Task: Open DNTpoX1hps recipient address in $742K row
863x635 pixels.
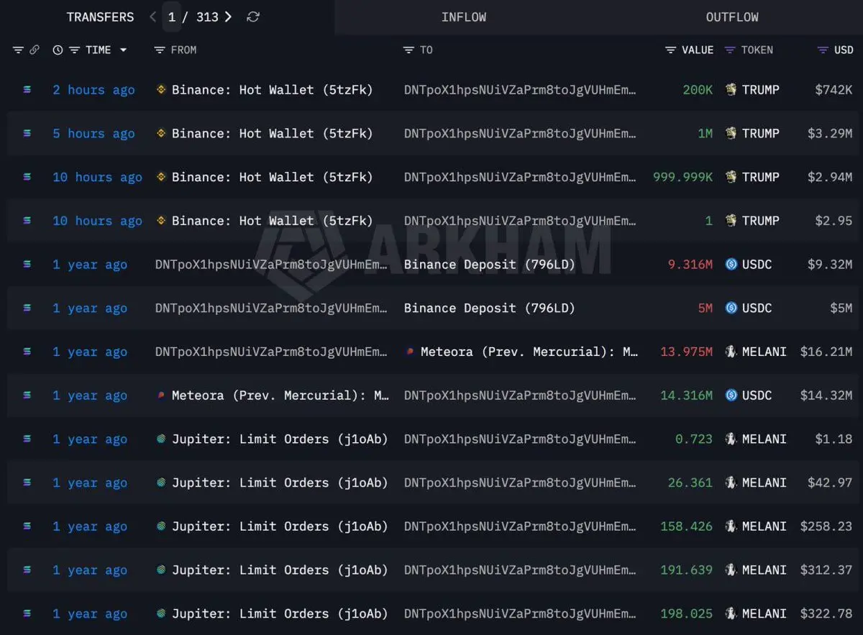Action: coord(521,90)
